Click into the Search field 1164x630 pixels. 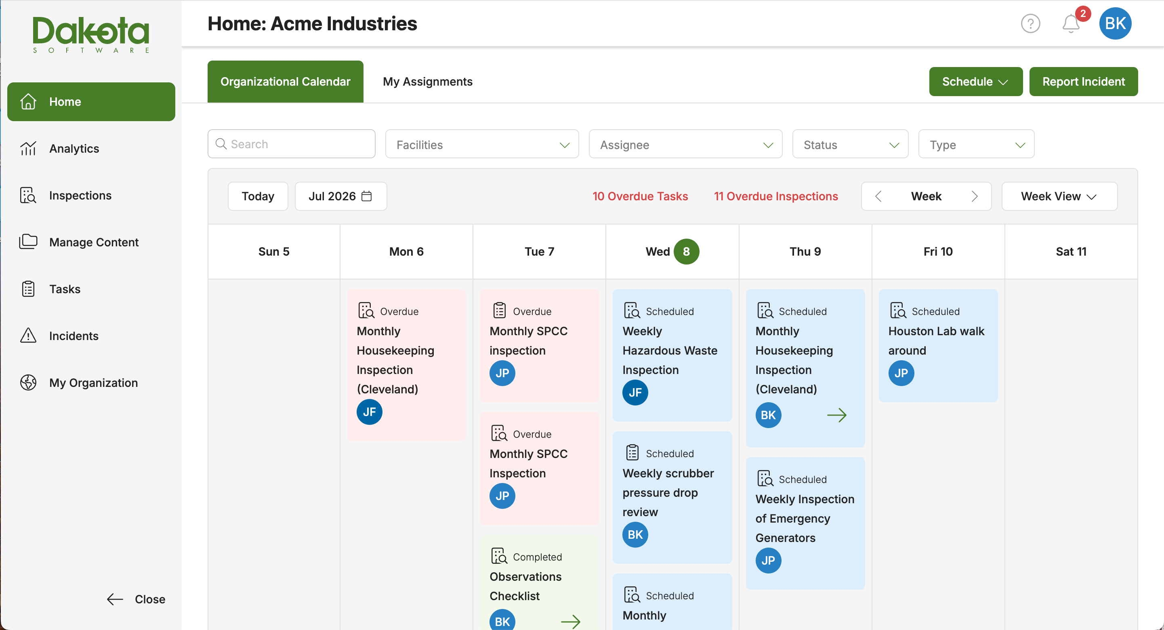(291, 144)
